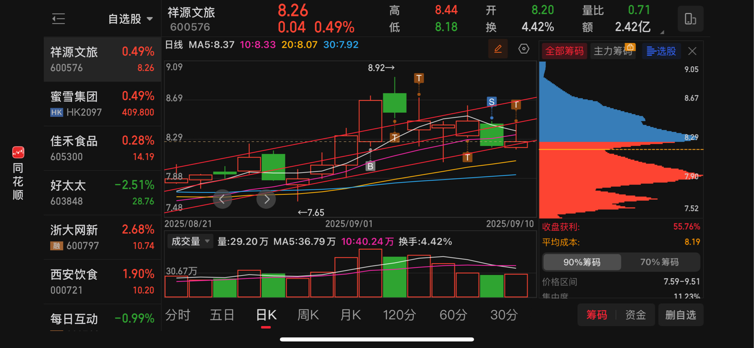754x348 pixels.
Task: Tap the 价格区间 7.59-9.51 row
Action: click(x=621, y=282)
